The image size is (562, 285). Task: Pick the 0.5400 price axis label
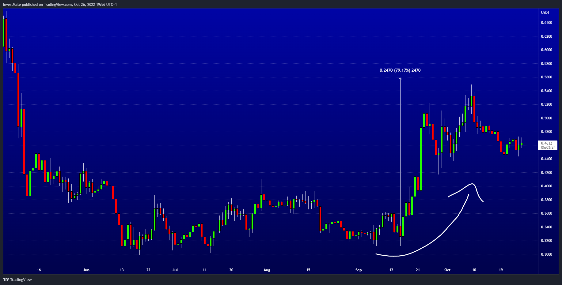pyautogui.click(x=546, y=91)
